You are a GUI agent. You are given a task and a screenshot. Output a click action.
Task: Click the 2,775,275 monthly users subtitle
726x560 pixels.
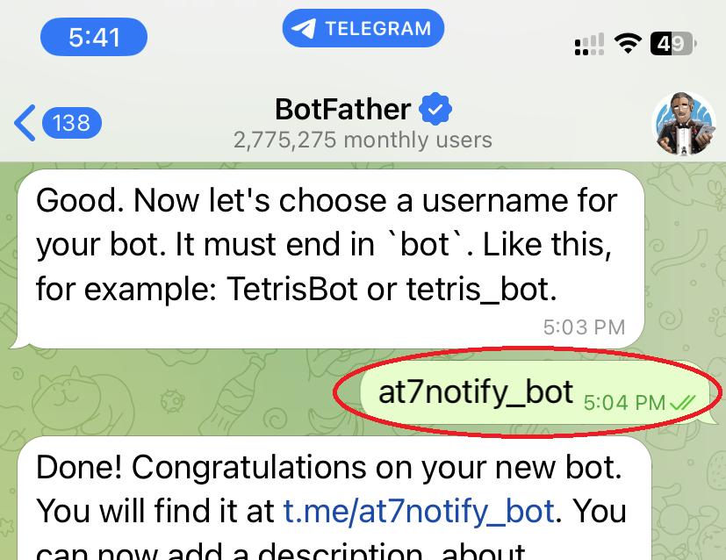click(363, 140)
